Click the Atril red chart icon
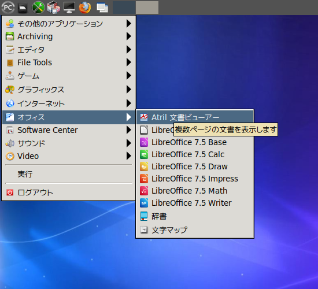 (x=144, y=117)
